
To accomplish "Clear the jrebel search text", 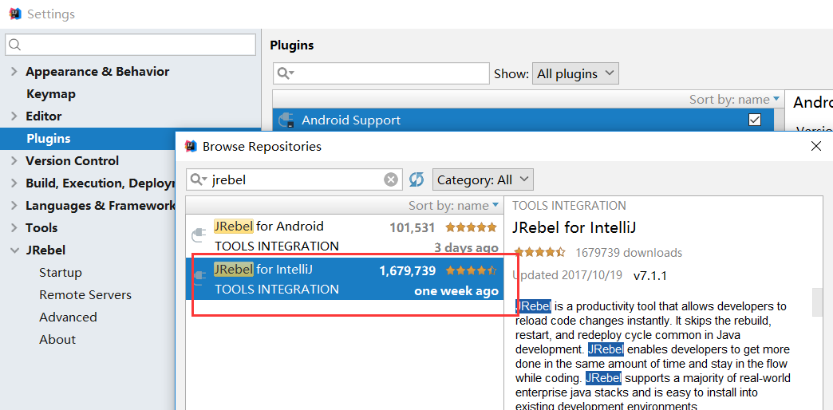I will click(x=391, y=179).
